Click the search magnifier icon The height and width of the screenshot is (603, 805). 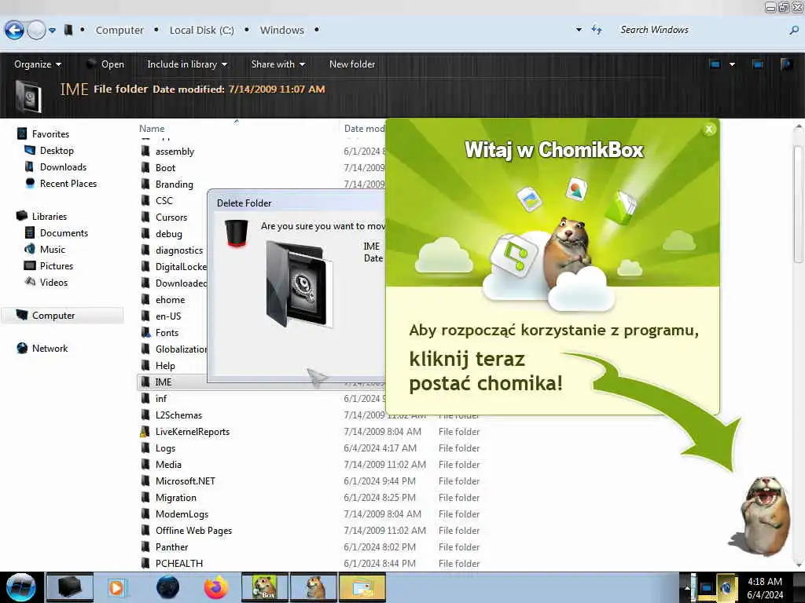click(794, 31)
